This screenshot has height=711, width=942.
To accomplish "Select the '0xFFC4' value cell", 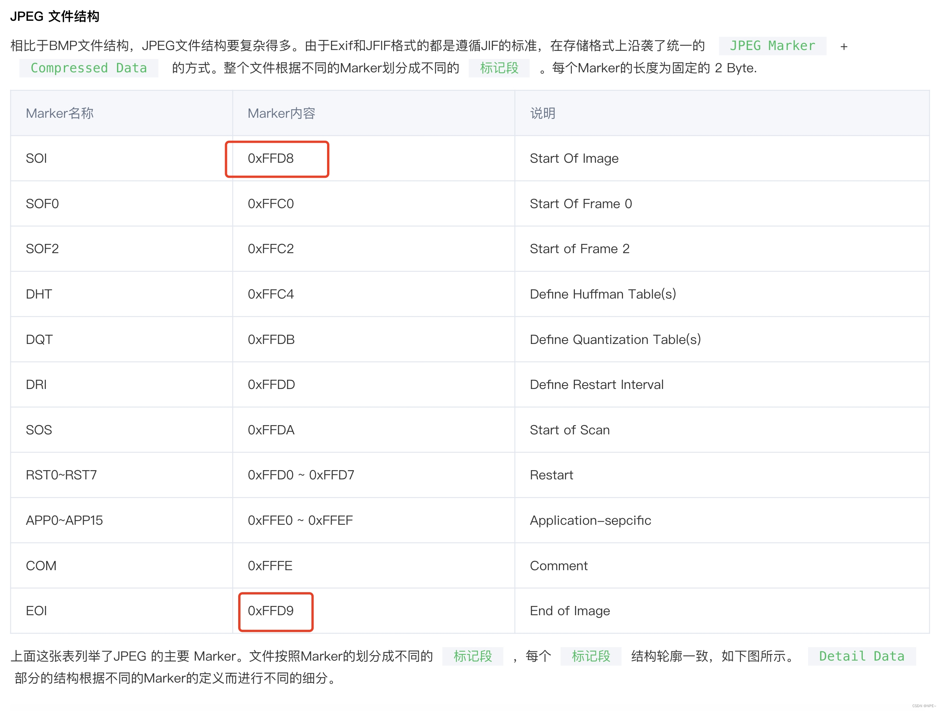I will pos(374,294).
